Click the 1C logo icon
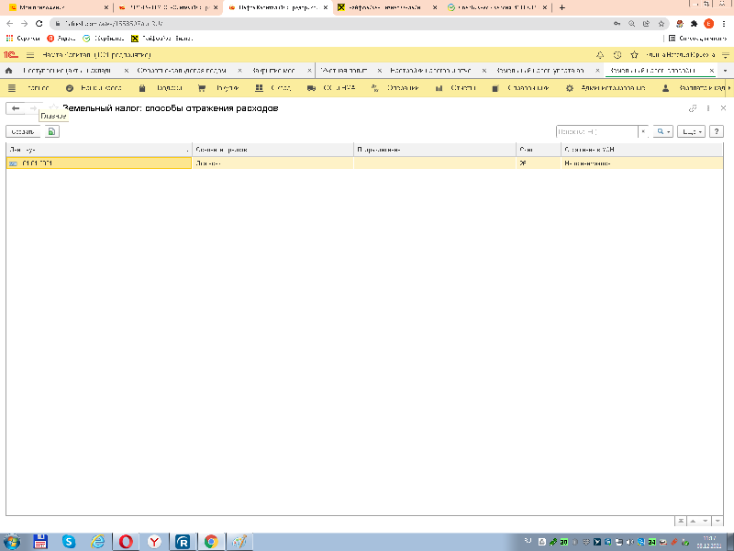Viewport: 734px width, 551px height. click(11, 55)
